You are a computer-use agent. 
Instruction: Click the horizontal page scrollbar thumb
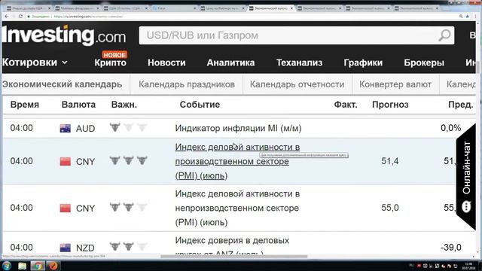(233, 256)
